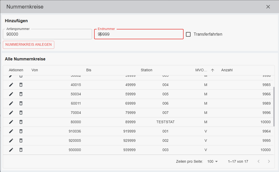Click the sort arrow beside MVO column
The width and height of the screenshot is (279, 172).
click(x=213, y=70)
